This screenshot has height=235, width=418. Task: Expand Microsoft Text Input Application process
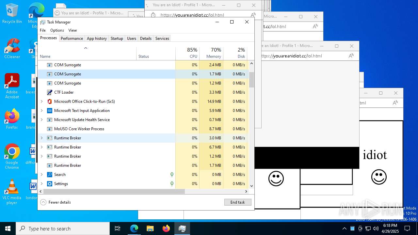[x=42, y=111]
